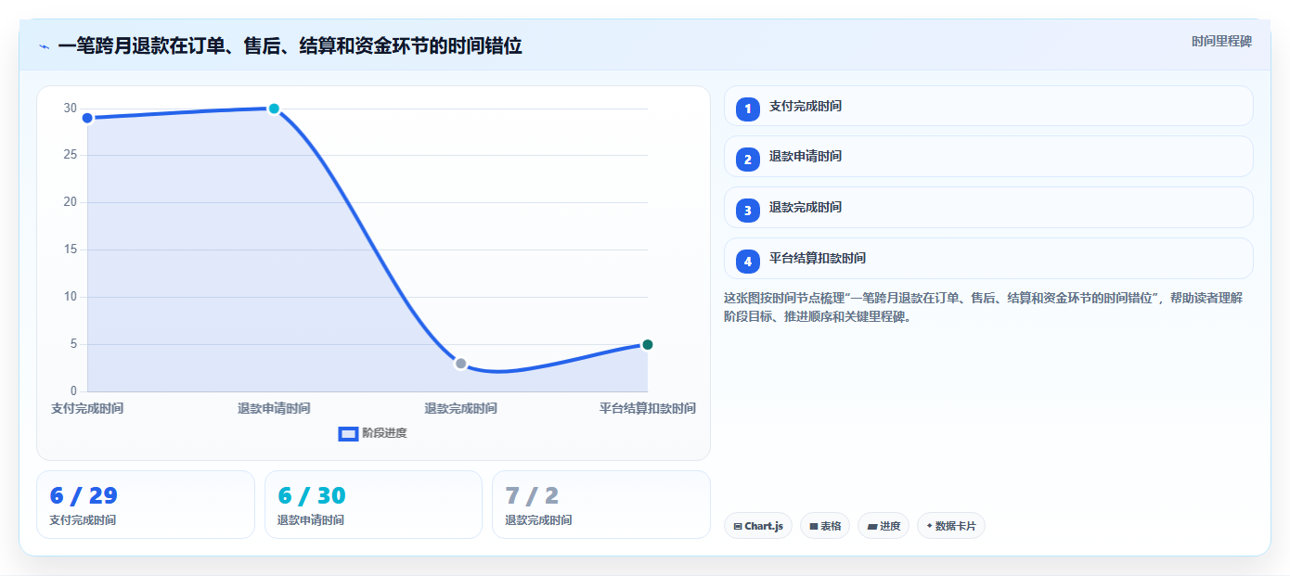Click the y-axis value 30
This screenshot has width=1290, height=576.
coord(71,109)
